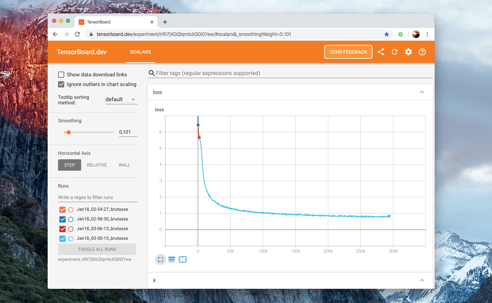Open the help question mark icon

422,52
